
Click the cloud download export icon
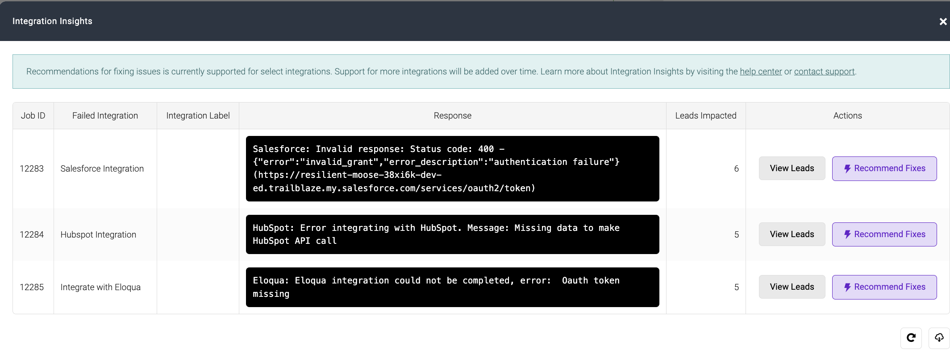(x=939, y=338)
